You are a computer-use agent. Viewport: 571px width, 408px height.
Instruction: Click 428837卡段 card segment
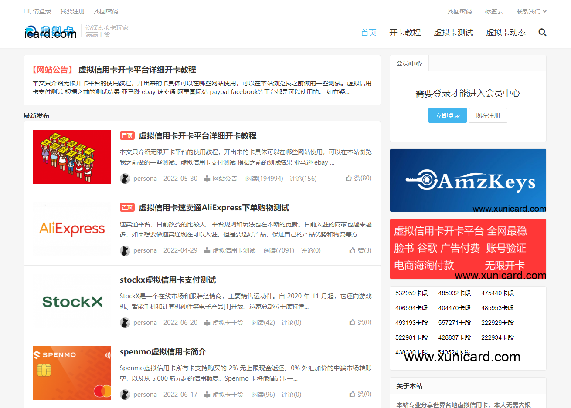coord(455,337)
